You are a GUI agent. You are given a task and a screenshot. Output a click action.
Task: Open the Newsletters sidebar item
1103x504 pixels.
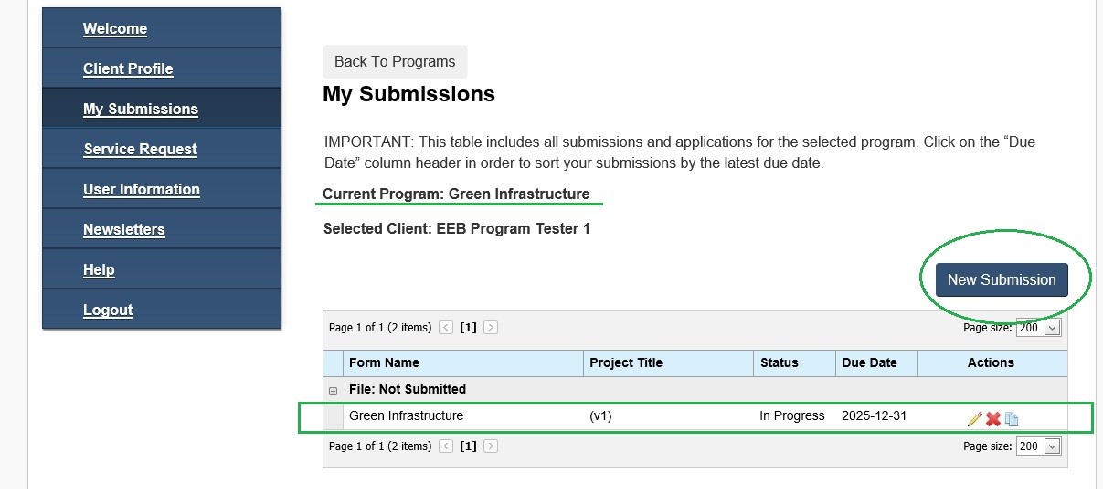[124, 229]
